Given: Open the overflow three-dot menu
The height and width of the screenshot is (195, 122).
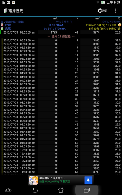Looking at the screenshot, I should tap(116, 11).
